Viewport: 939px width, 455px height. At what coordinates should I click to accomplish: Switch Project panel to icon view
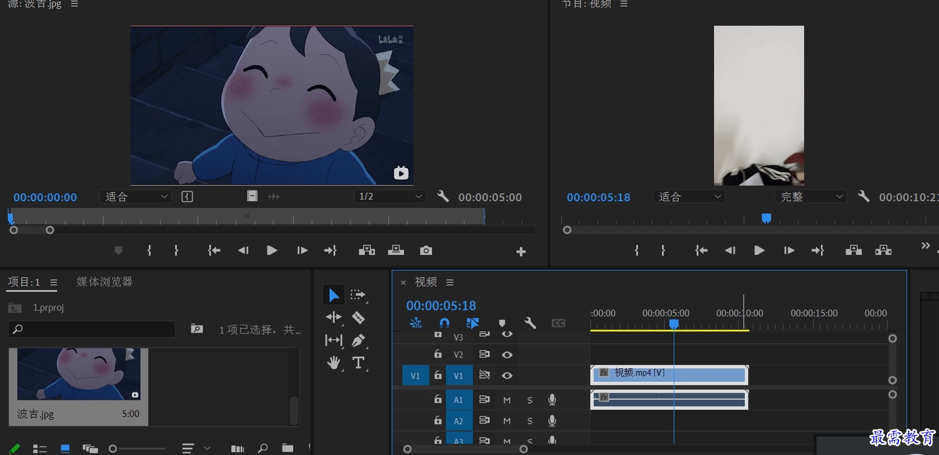coord(65,449)
